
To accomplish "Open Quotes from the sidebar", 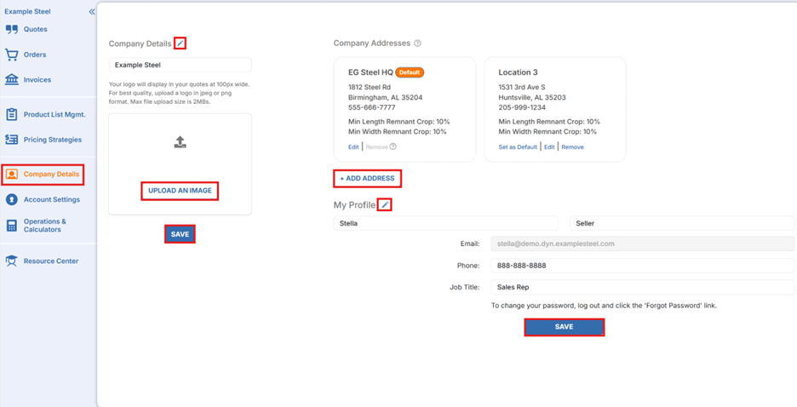I will pyautogui.click(x=35, y=30).
